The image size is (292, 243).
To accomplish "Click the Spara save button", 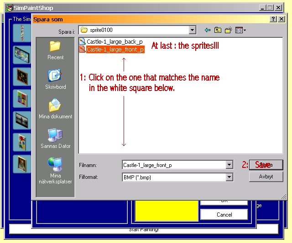I will pos(266,165).
